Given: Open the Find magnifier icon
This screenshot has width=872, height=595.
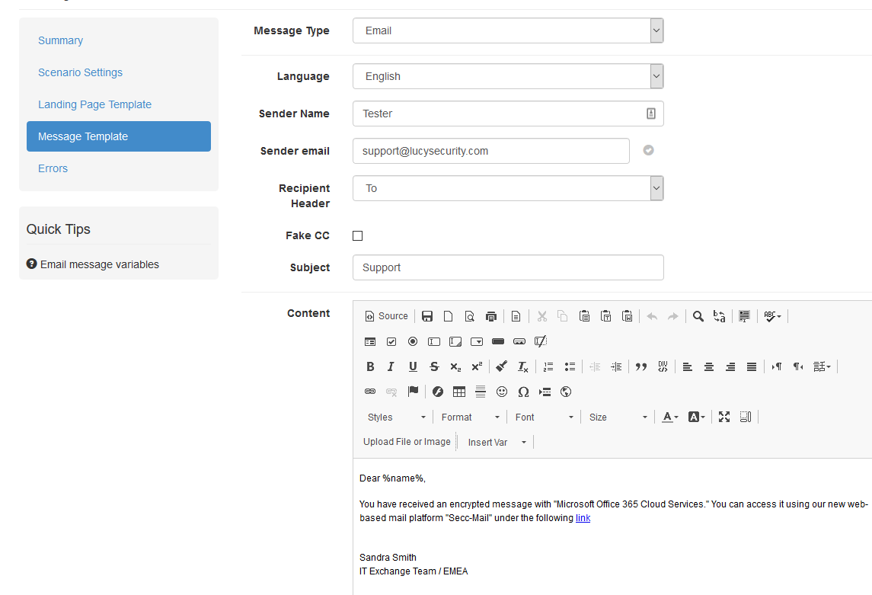Looking at the screenshot, I should (x=698, y=316).
